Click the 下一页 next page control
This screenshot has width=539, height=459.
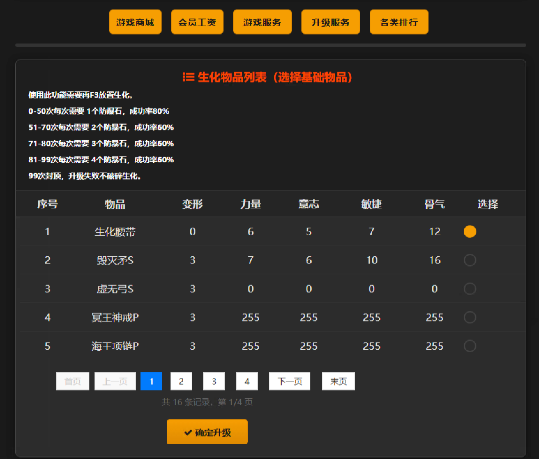coord(289,381)
